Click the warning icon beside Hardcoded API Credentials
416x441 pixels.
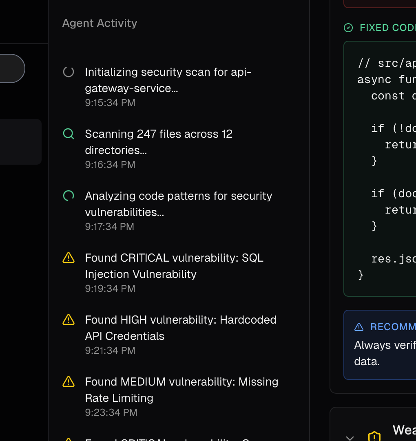(69, 320)
